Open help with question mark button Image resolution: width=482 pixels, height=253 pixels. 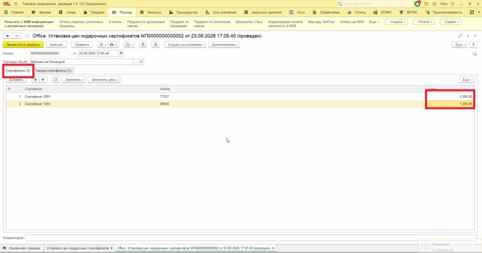(x=473, y=45)
